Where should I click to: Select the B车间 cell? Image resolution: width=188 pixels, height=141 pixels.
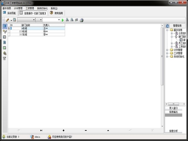(32, 32)
